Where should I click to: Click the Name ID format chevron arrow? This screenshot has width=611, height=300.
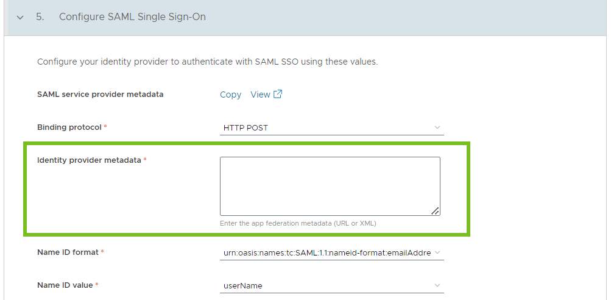pyautogui.click(x=437, y=252)
